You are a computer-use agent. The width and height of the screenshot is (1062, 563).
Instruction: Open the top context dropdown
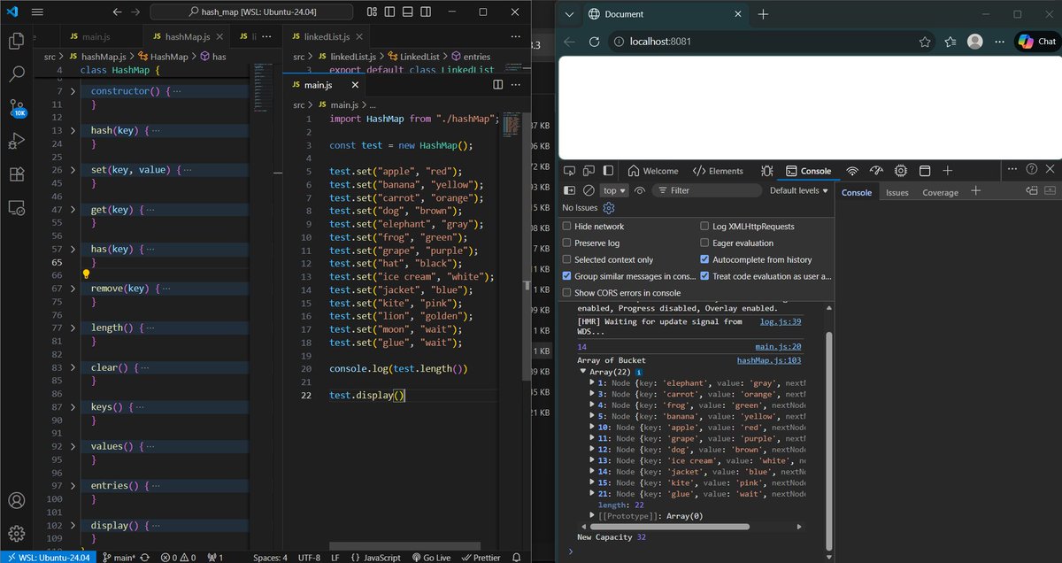click(x=614, y=190)
